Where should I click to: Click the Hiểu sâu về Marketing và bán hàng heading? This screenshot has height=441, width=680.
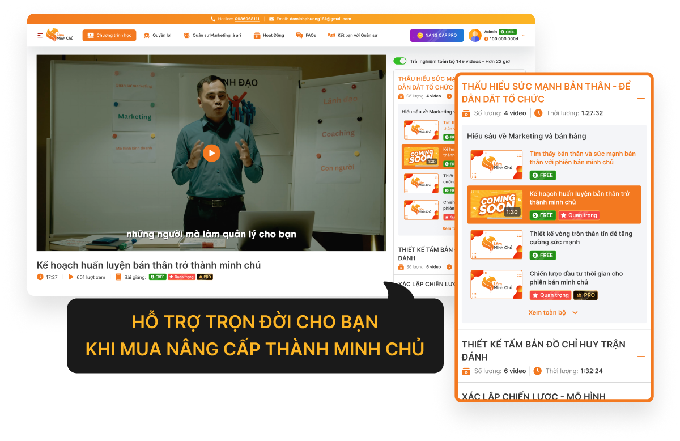coord(526,136)
